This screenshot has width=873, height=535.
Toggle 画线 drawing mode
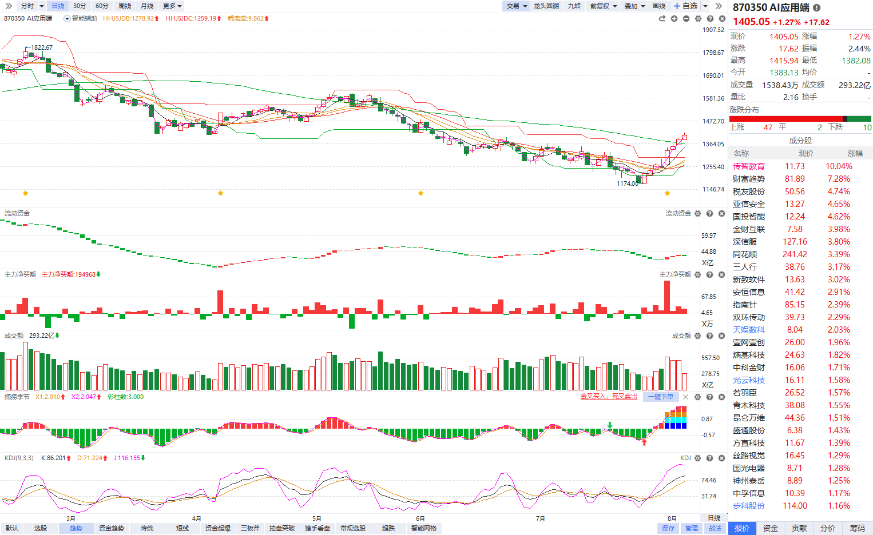(x=659, y=6)
